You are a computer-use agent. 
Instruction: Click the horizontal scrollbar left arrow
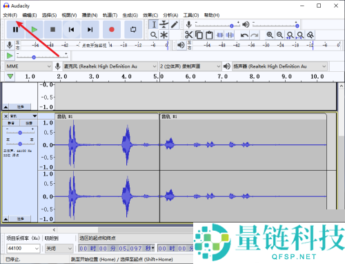click(x=54, y=229)
